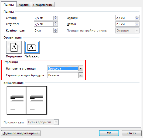Image resolution: width=143 pixels, height=138 pixels.
Task: Cancel with the Отказ button
Action: [x=131, y=133]
